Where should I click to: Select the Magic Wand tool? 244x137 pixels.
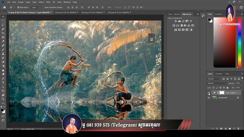tap(3, 29)
